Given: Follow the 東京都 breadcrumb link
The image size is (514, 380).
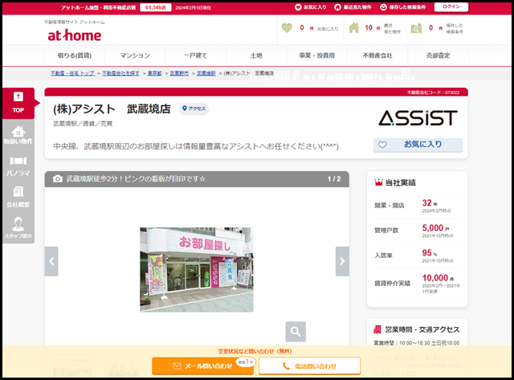Looking at the screenshot, I should 155,73.
